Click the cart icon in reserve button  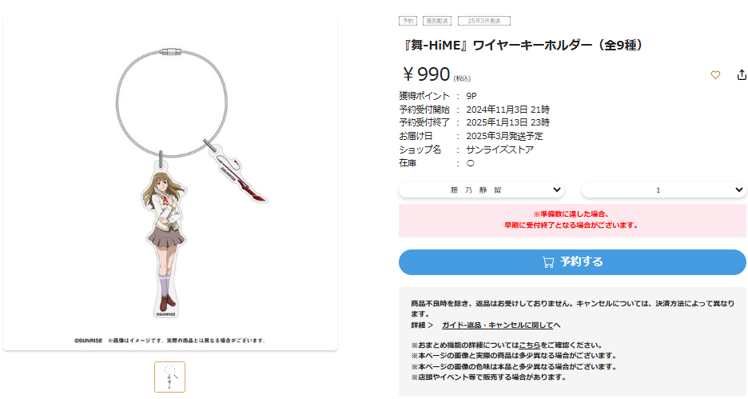(x=548, y=262)
